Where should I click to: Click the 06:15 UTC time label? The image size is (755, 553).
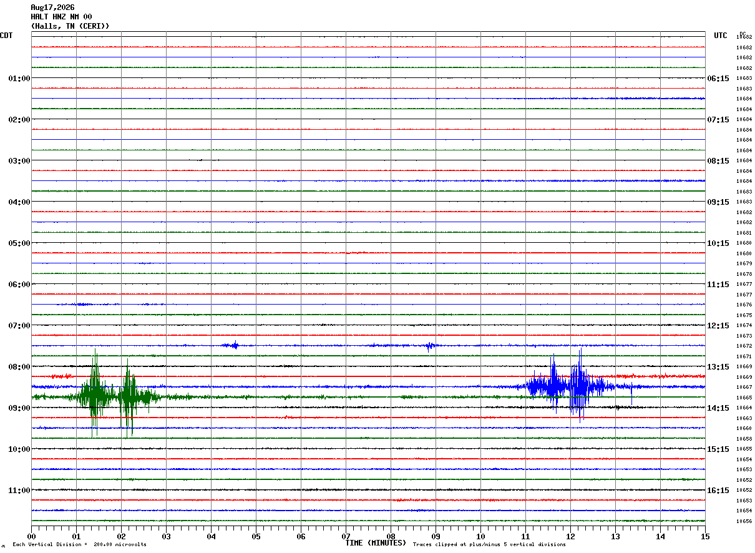[718, 79]
